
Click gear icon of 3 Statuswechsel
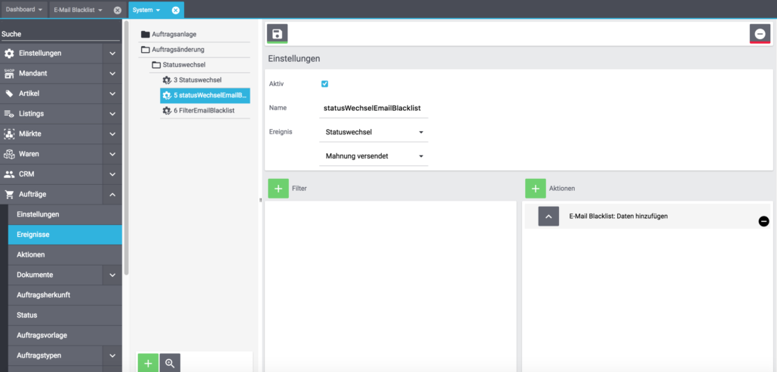(x=167, y=80)
